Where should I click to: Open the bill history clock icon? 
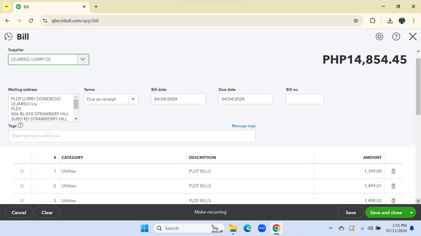tap(8, 36)
